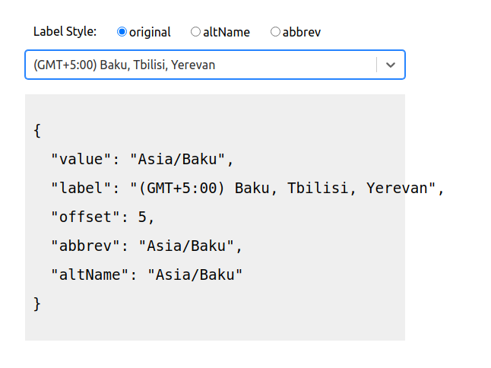
Task: Click the "altName" key in JSON output
Action: click(90, 275)
